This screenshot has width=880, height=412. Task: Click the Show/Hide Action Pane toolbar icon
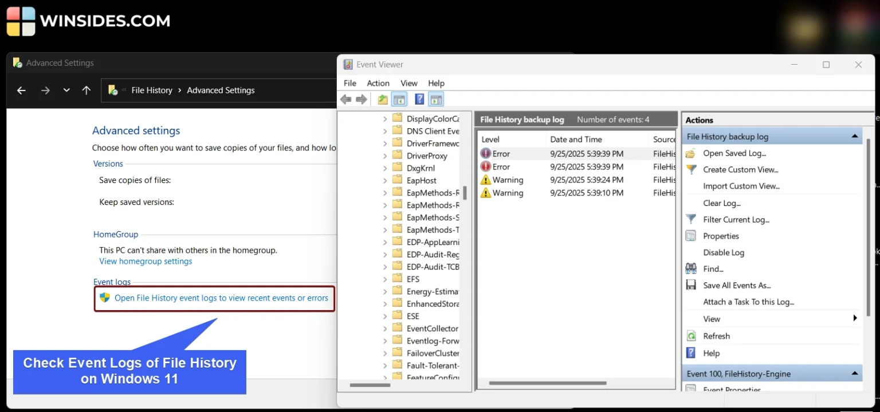coord(436,99)
